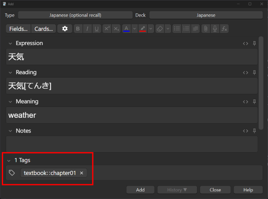Open text alignment options icon
The width and height of the screenshot is (268, 199).
pyautogui.click(x=195, y=29)
